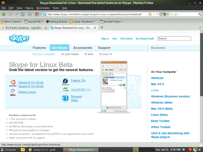Open the Support navigation tab
This screenshot has height=152, width=203.
click(x=104, y=48)
